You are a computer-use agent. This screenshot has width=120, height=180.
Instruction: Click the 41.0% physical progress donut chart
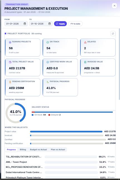coord(16,113)
